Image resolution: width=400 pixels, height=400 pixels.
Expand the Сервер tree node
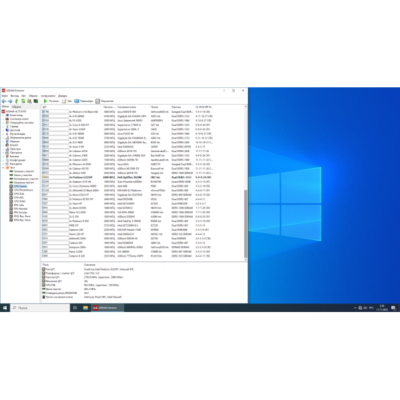(3, 126)
